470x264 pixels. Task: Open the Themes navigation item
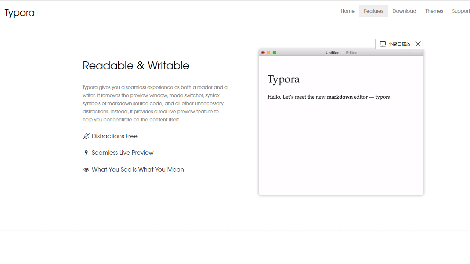[434, 11]
